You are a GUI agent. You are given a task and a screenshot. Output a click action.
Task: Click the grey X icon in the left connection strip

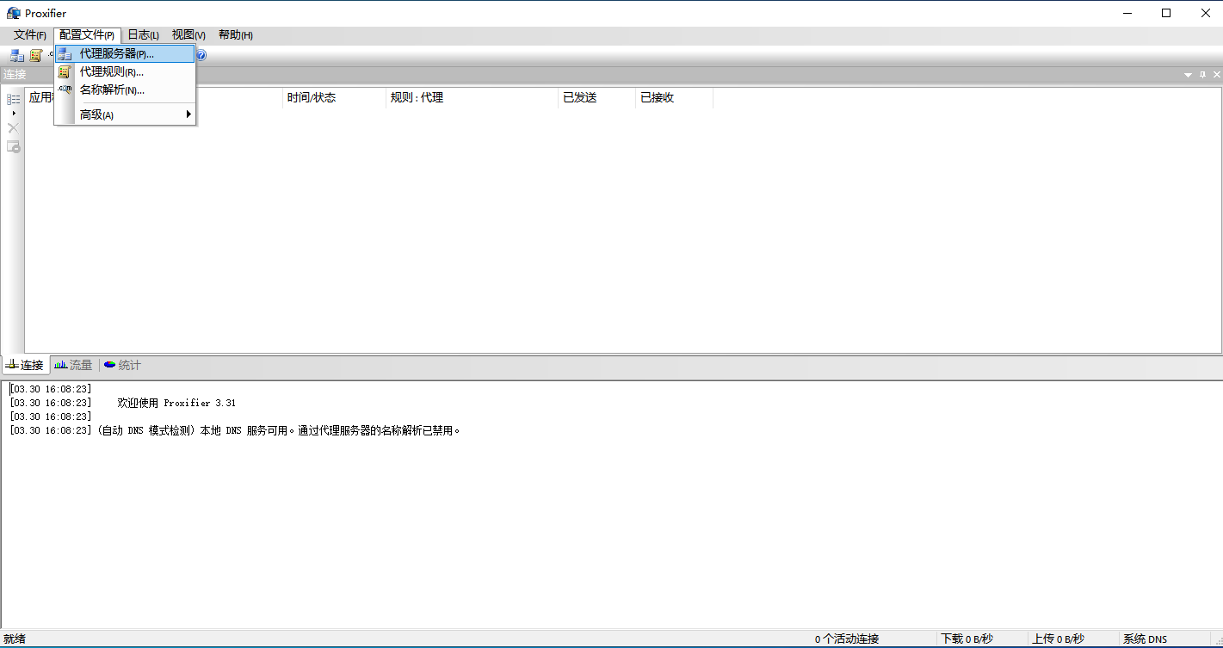click(x=14, y=128)
